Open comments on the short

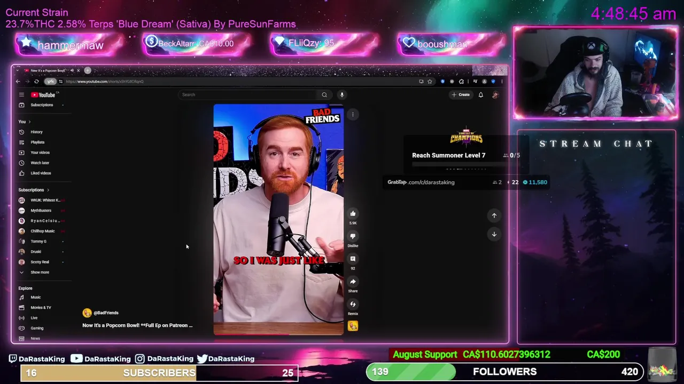coord(353,259)
